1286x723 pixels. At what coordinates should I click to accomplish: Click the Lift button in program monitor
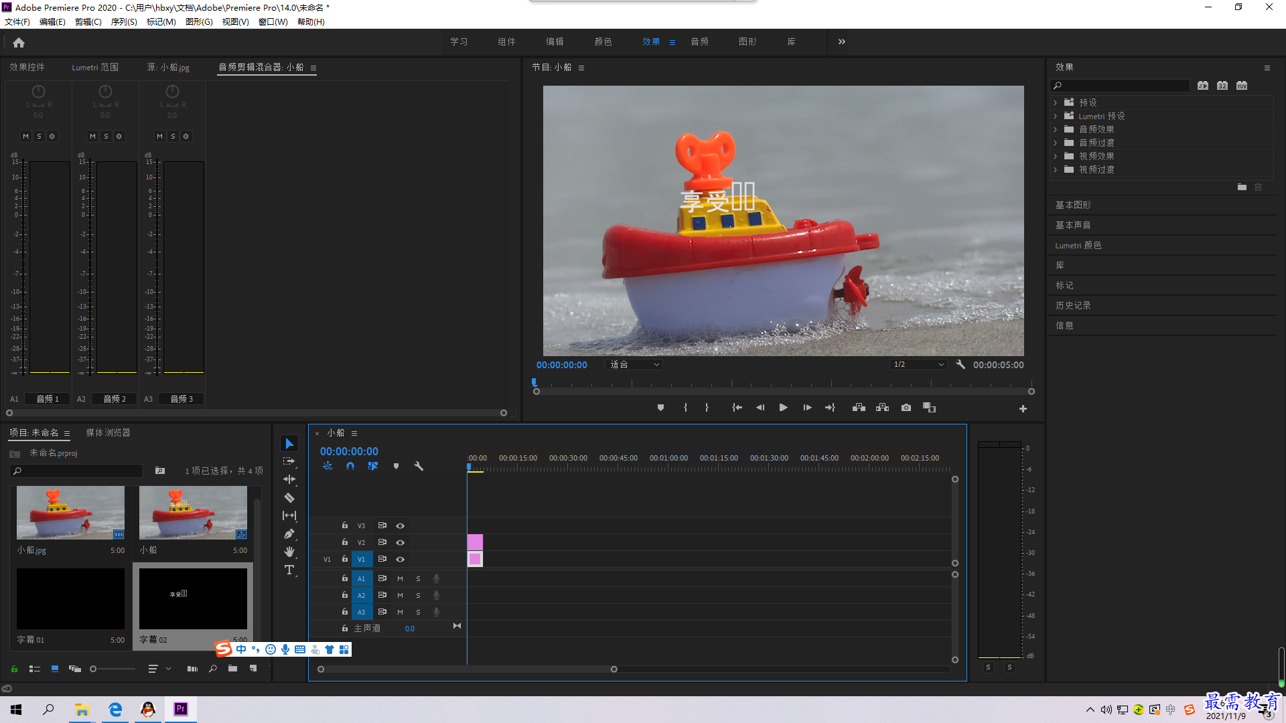pyautogui.click(x=859, y=408)
